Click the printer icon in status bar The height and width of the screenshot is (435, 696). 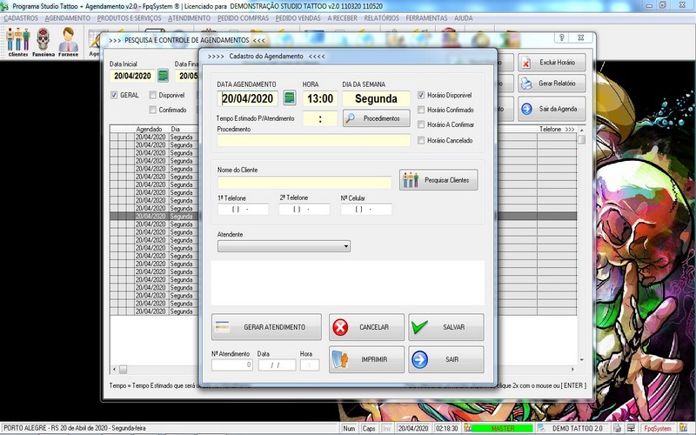coord(617,428)
